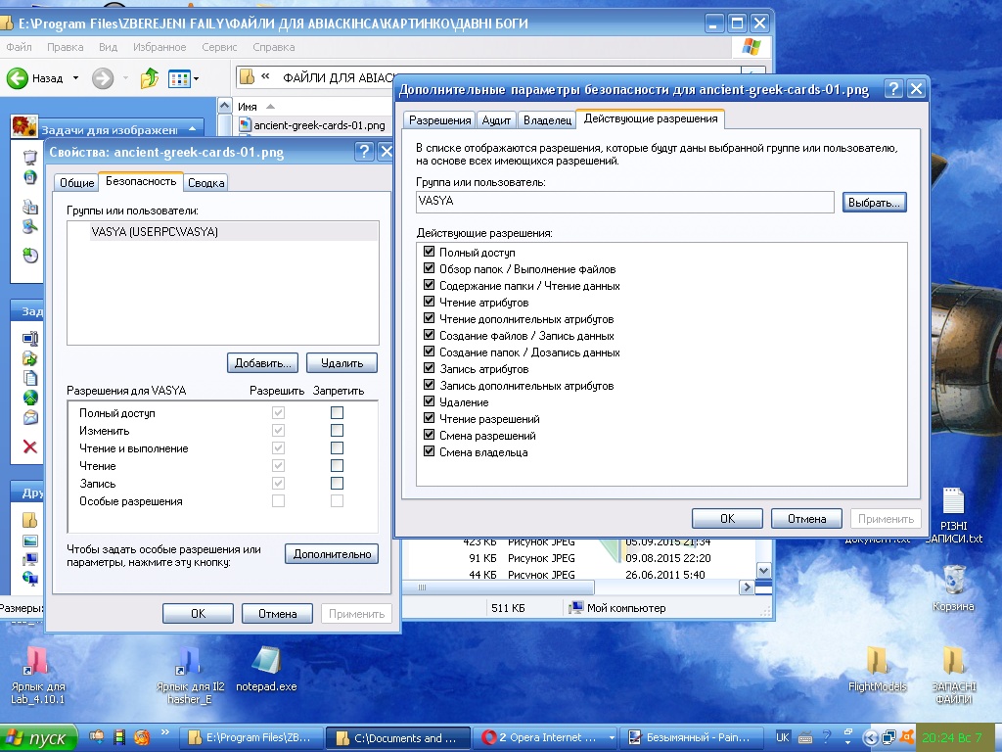Open the Views icon in Explorer toolbar

[179, 78]
